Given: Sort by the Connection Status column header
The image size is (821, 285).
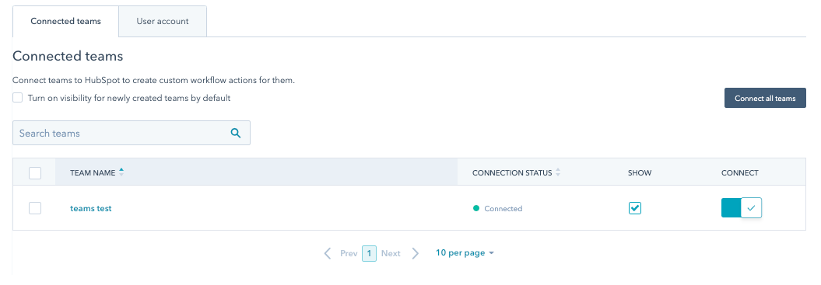Looking at the screenshot, I should tap(512, 172).
